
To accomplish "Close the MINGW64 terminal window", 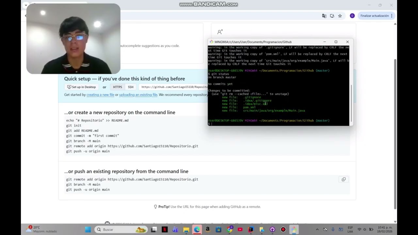I will coord(347,42).
